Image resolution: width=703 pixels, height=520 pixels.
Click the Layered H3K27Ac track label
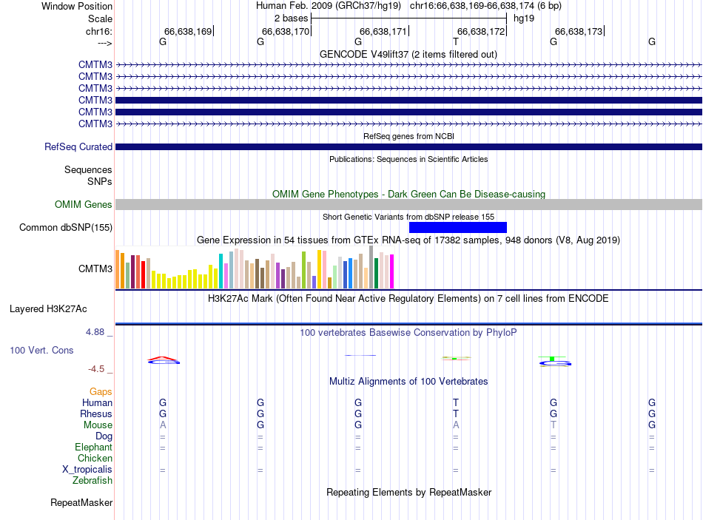tap(48, 309)
